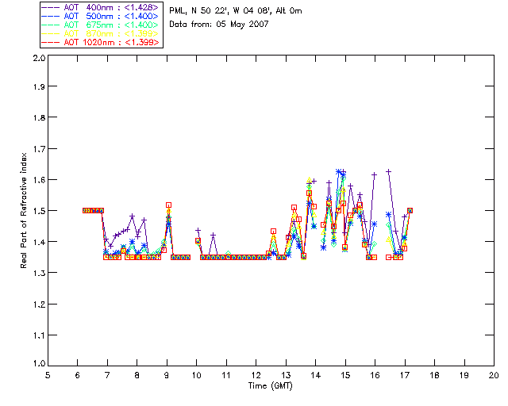Click the 1.9 y-axis tick label
This screenshot has height=406, width=508.
[39, 86]
